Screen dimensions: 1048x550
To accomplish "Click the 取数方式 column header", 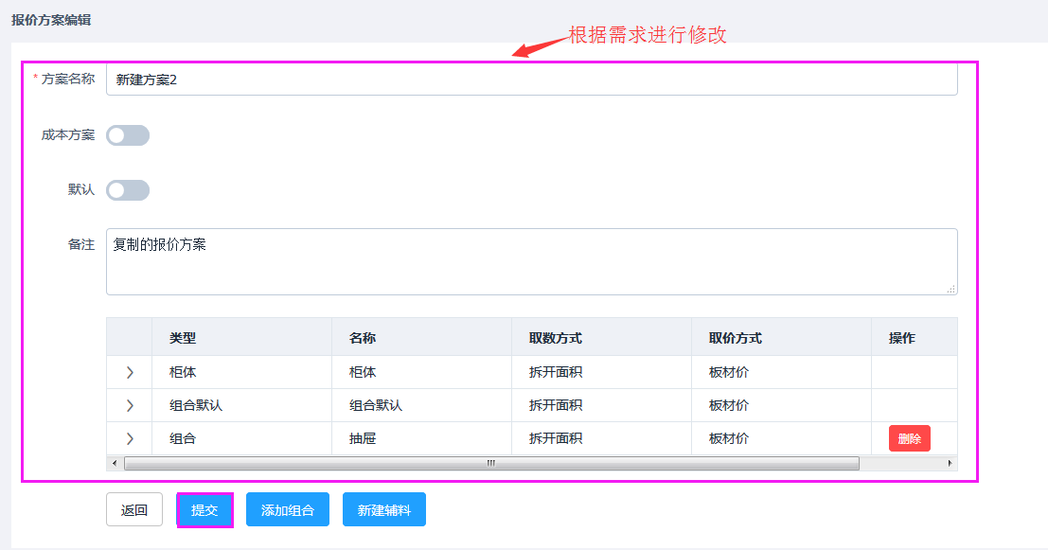I will click(555, 338).
